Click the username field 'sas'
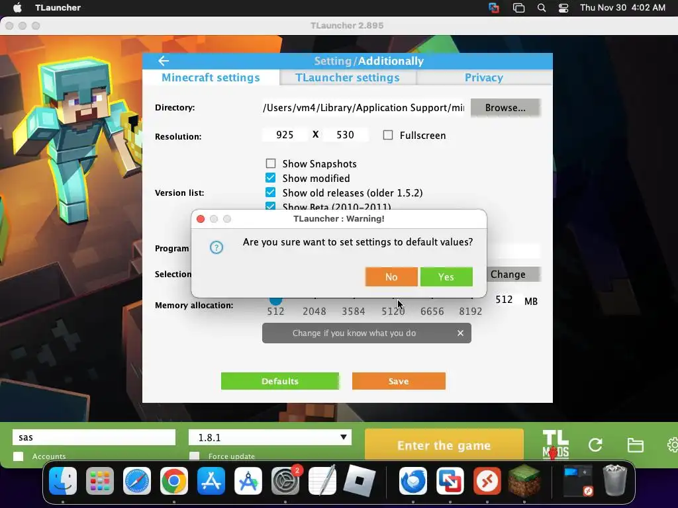This screenshot has width=678, height=508. point(94,437)
